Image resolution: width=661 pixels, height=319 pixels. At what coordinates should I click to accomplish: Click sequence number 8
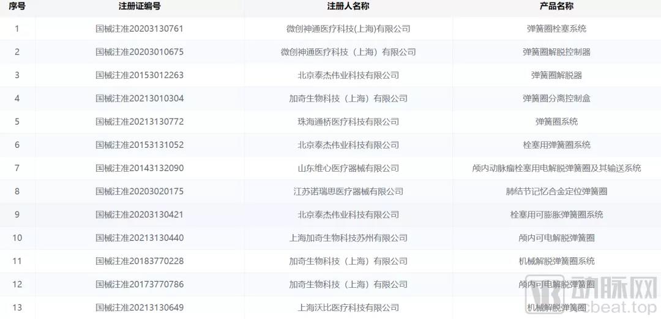[17, 191]
